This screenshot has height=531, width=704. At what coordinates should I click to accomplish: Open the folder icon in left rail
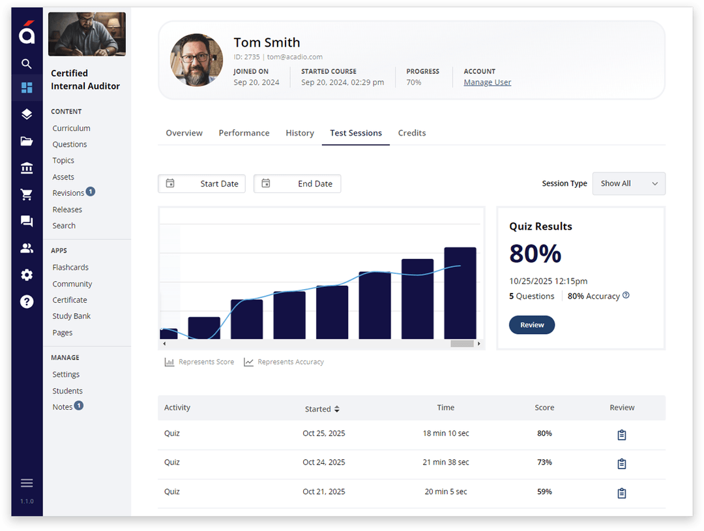tap(27, 142)
